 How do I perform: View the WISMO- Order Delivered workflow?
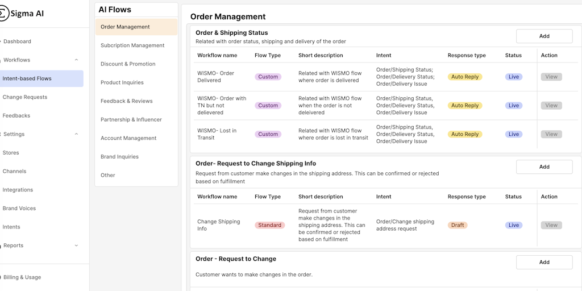pos(551,77)
